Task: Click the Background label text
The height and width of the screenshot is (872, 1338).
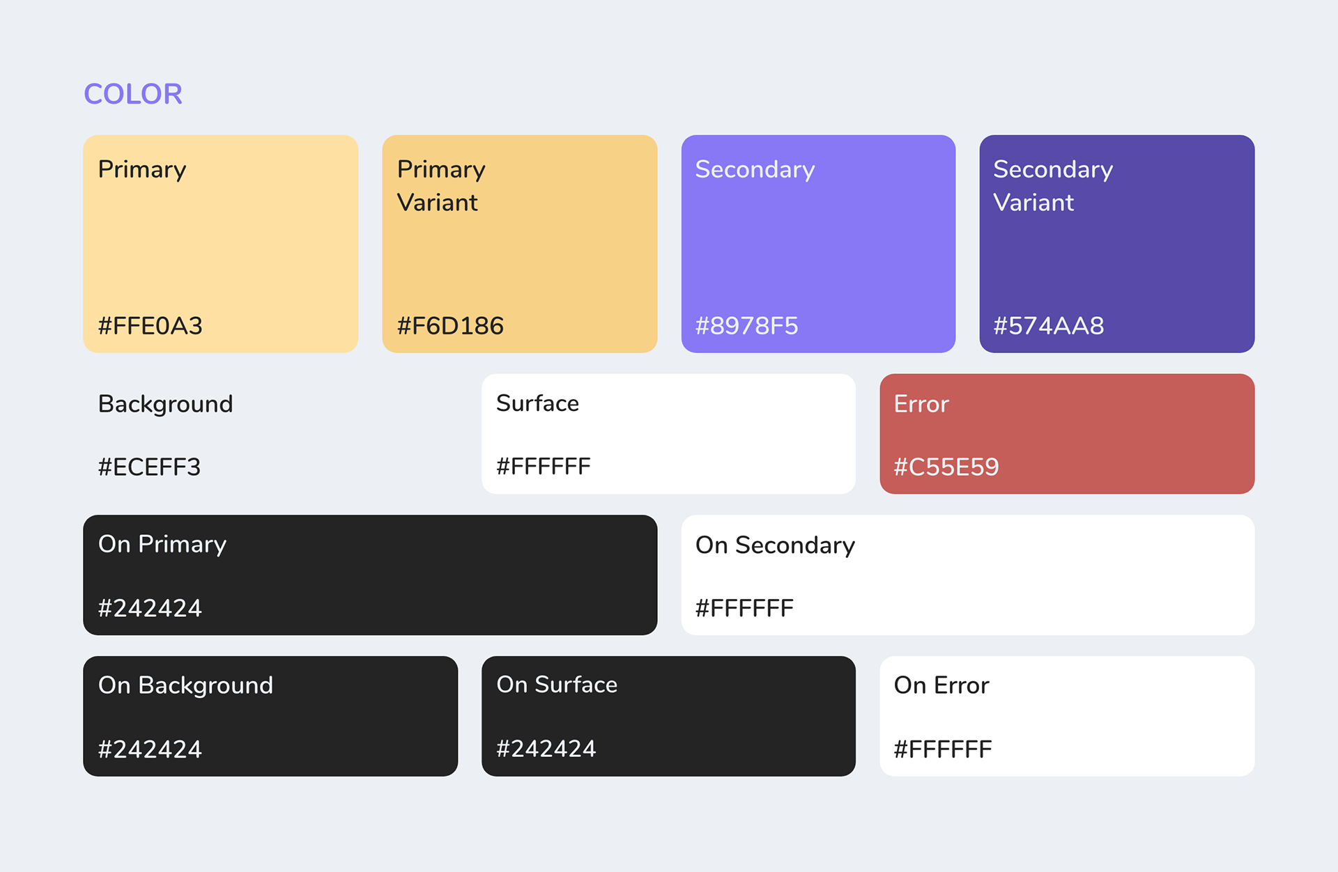Action: click(166, 404)
